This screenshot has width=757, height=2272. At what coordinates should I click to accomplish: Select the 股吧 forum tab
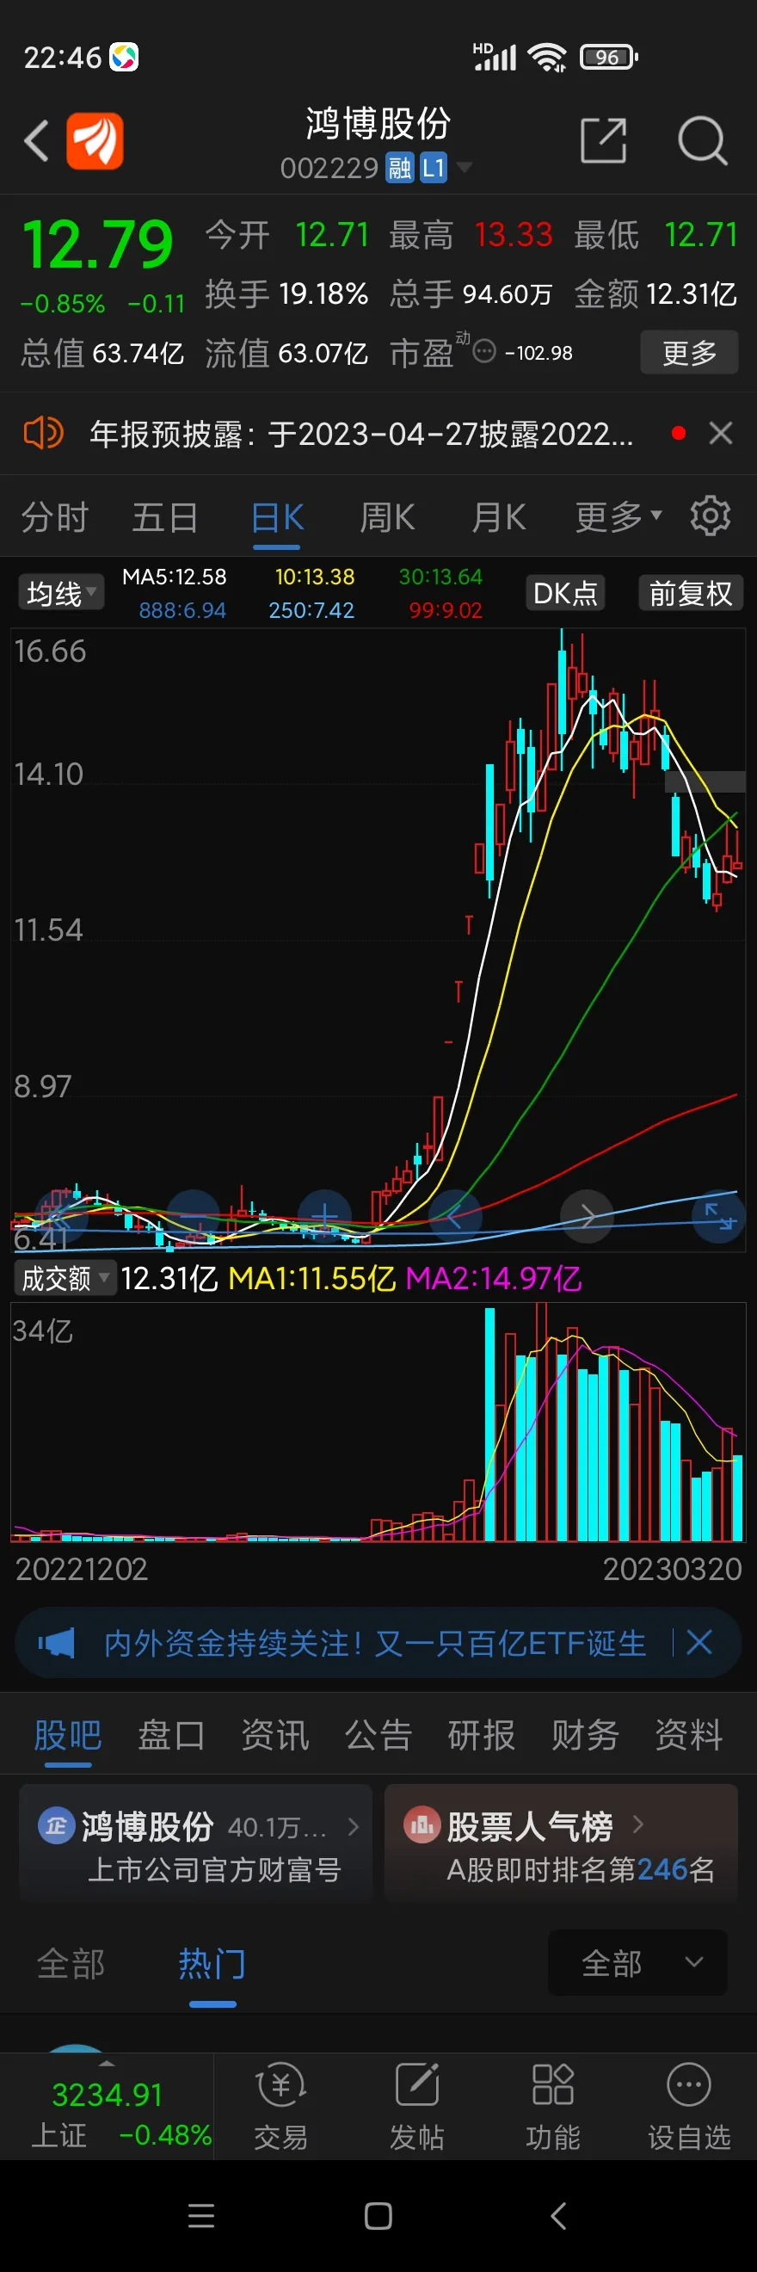(68, 1735)
